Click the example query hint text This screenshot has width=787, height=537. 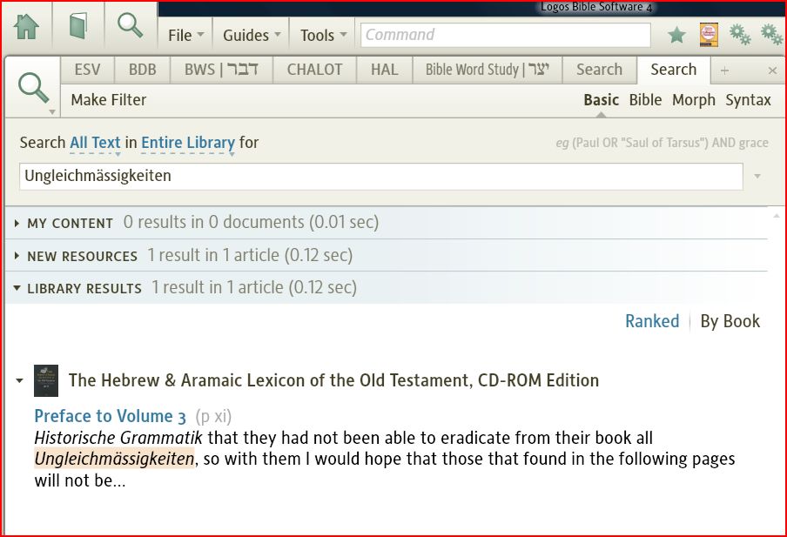click(662, 143)
